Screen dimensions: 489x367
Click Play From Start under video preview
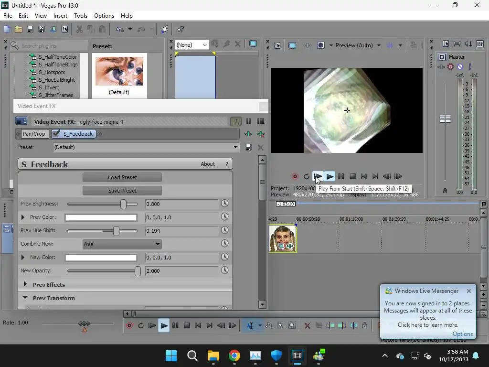tap(318, 177)
